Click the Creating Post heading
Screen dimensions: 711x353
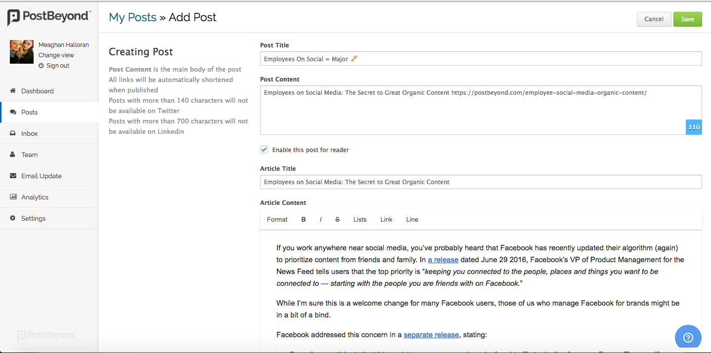141,52
